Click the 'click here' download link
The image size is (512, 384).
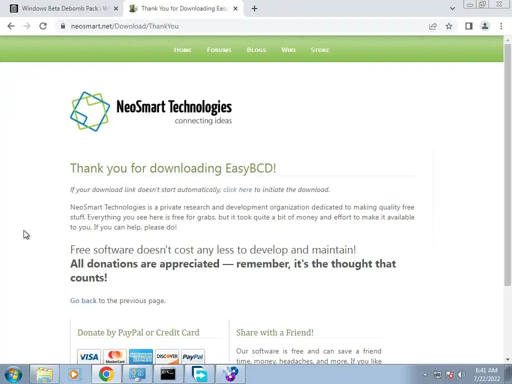point(237,189)
